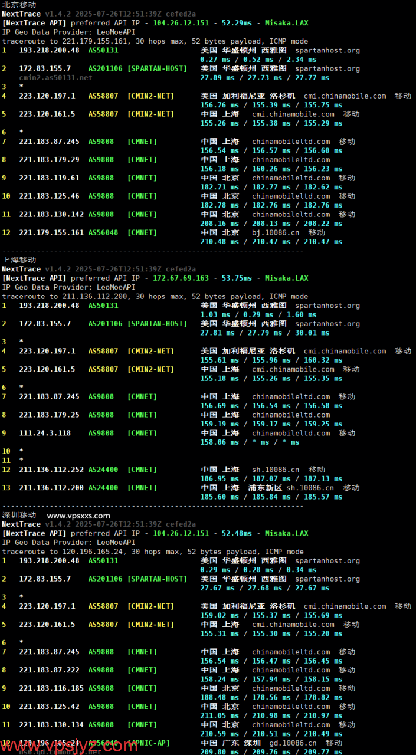This screenshot has height=755, width=416.
Task: Select latency "159.02 ms / 155.37 ms / 155.69 ms"
Action: click(x=271, y=615)
